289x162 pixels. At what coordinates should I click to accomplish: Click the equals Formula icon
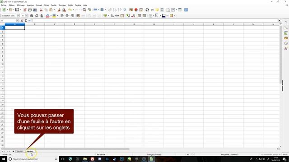tap(29, 21)
